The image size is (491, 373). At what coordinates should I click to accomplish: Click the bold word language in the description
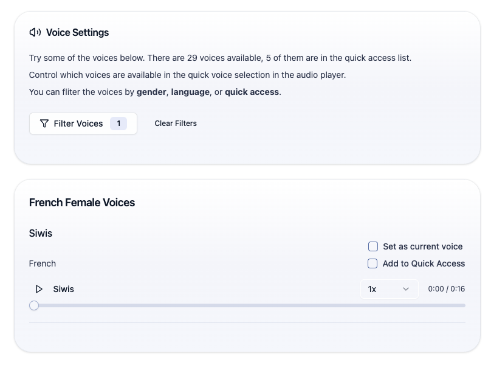190,92
